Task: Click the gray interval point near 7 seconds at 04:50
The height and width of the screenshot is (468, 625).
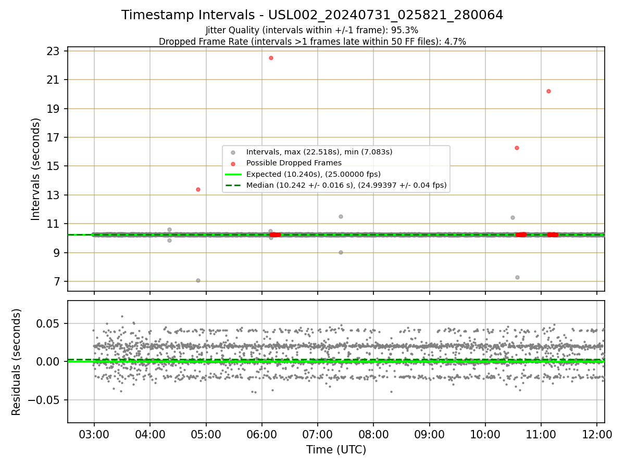Action: [198, 280]
